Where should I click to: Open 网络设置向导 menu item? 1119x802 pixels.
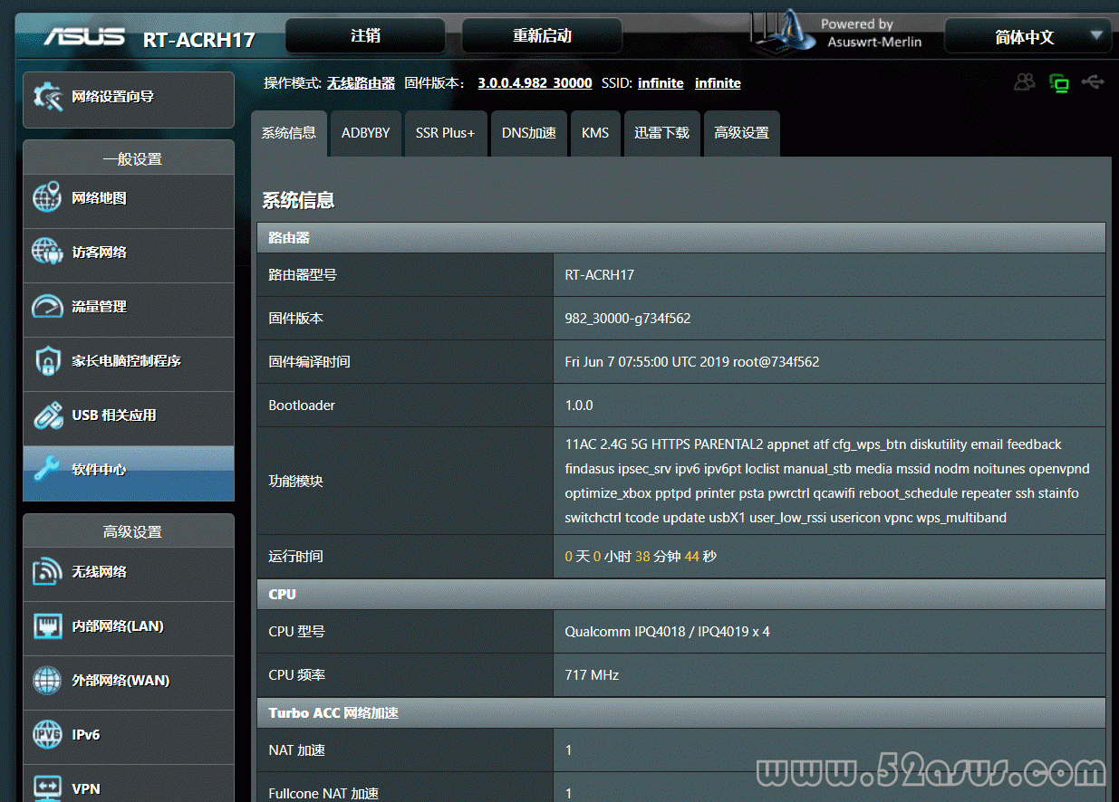click(129, 100)
